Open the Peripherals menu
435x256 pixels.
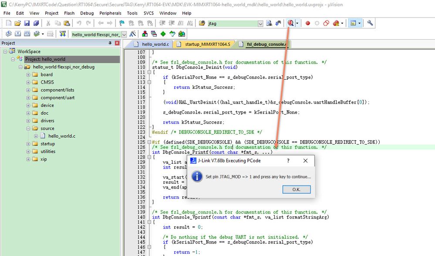[x=111, y=13]
